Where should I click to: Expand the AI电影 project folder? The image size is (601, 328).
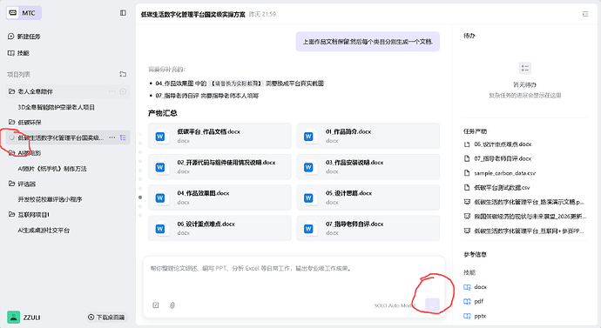tap(24, 153)
